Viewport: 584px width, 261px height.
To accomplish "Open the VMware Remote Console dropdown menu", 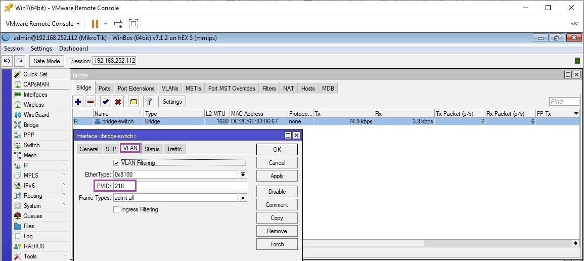I will (43, 24).
